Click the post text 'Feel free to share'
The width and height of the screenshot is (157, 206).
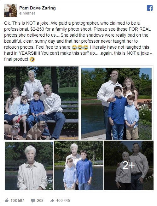pos(53,47)
